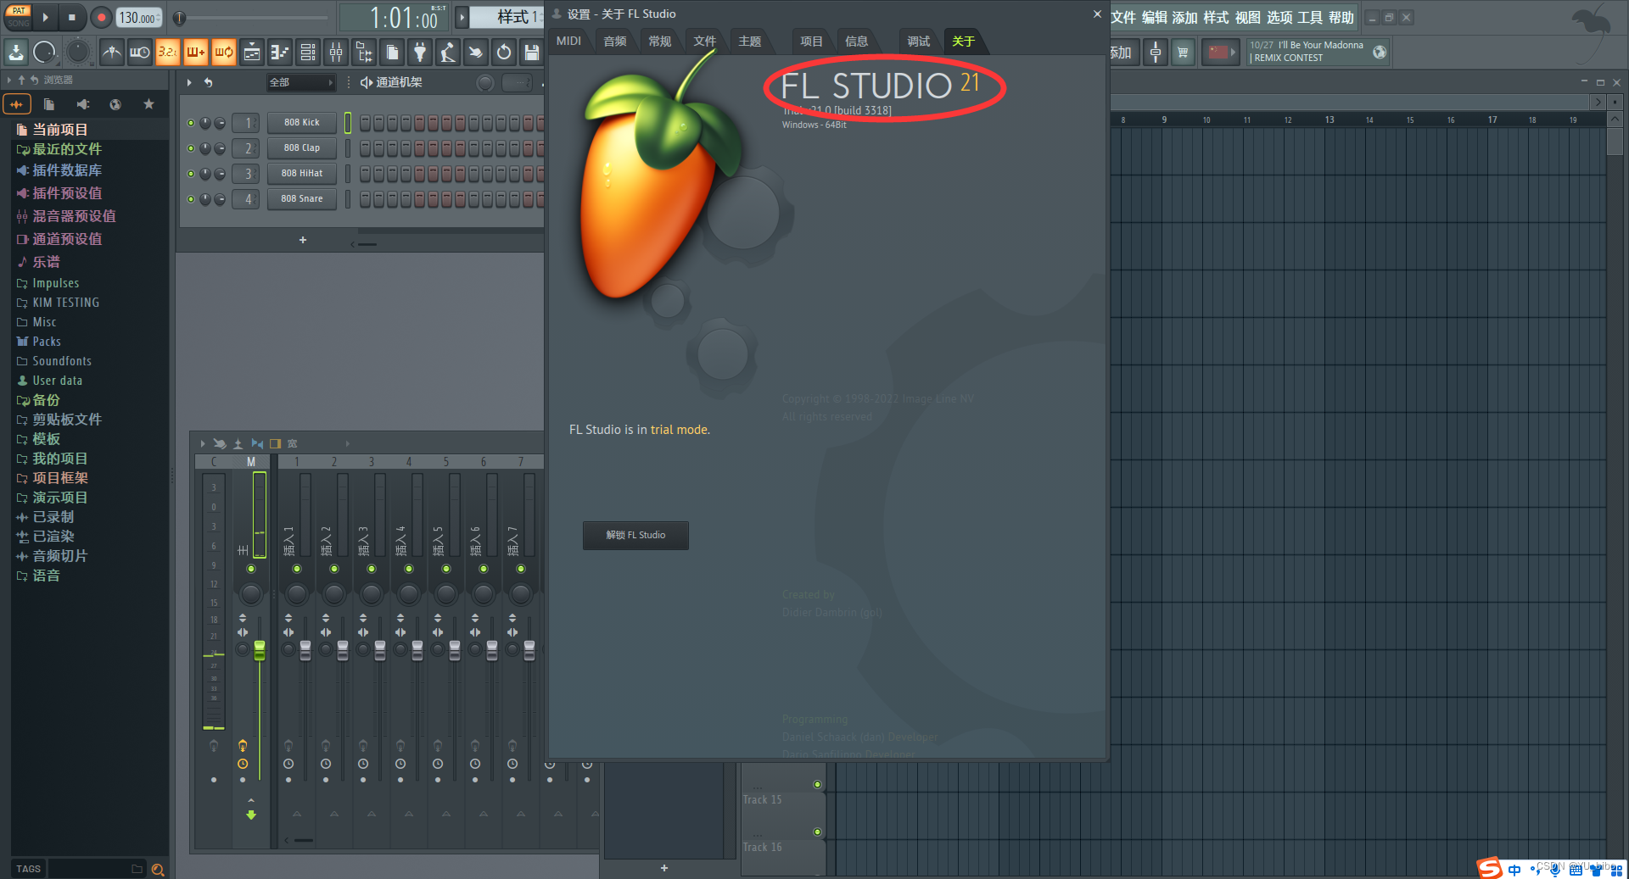This screenshot has height=879, width=1629.
Task: Expand the 最近的文件 browser folder
Action: coord(59,149)
